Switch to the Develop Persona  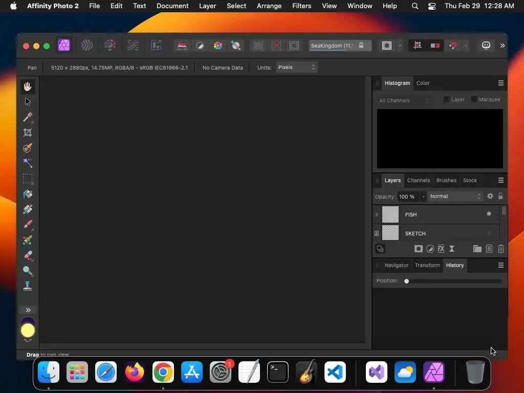coord(110,45)
